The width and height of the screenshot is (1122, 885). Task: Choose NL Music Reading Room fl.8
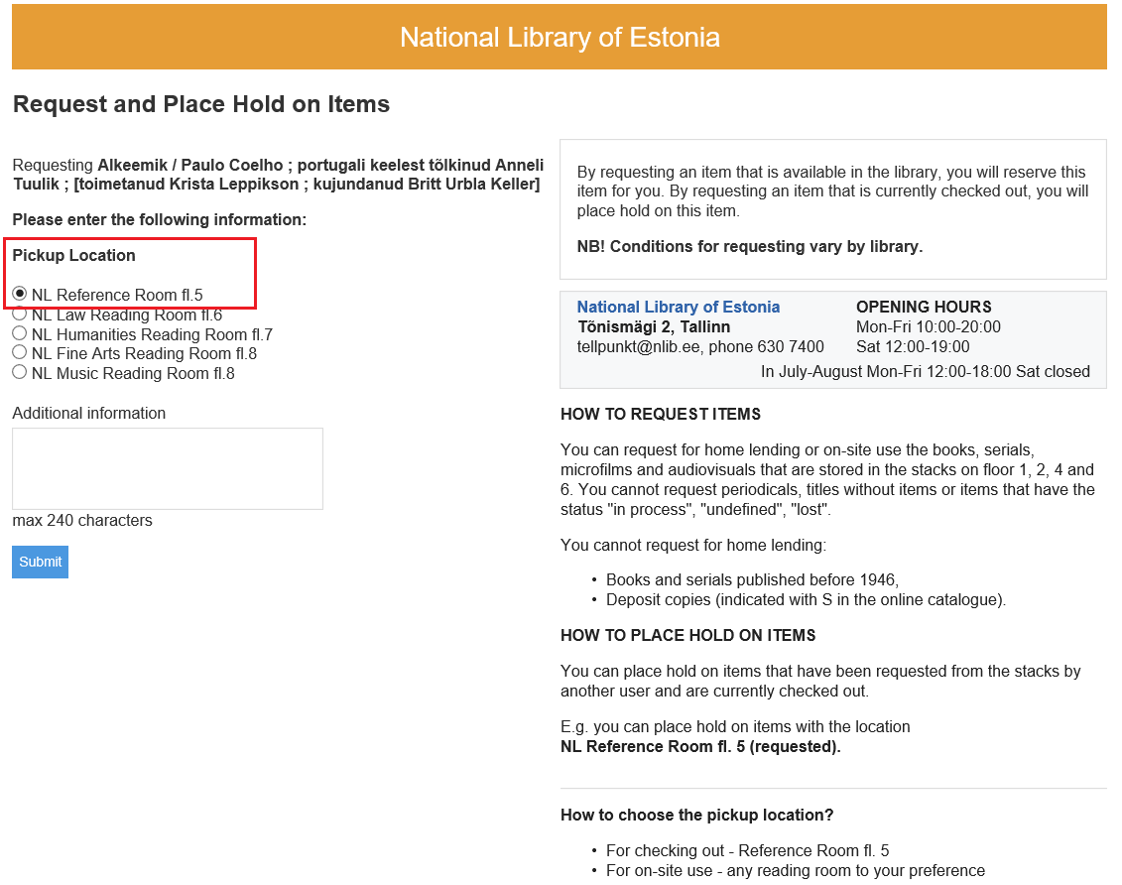point(19,372)
